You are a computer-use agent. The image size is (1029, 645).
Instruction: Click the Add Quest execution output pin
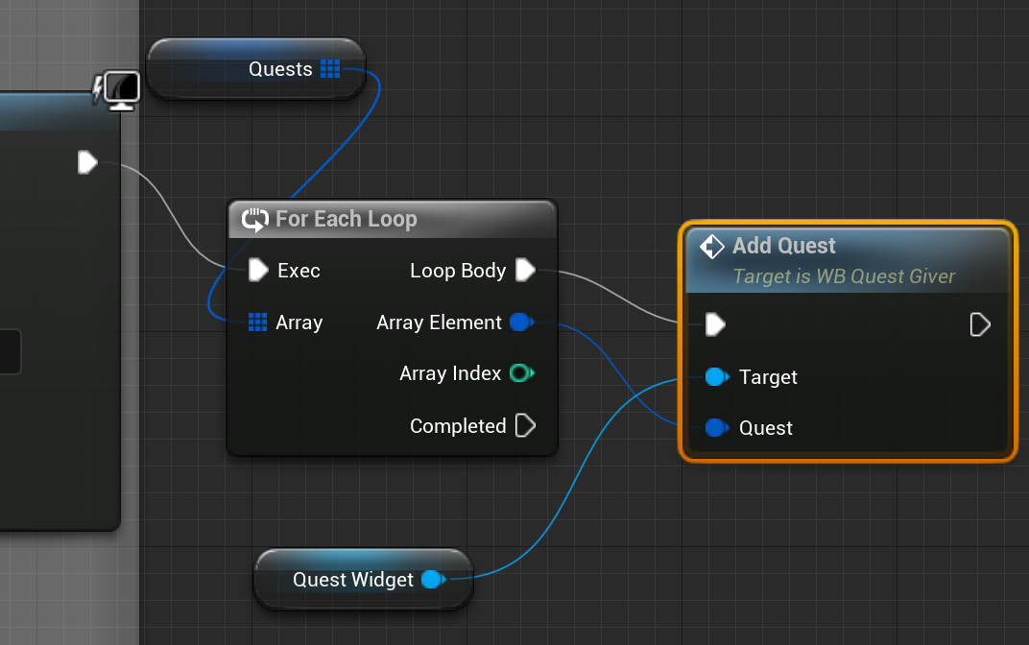pos(980,324)
